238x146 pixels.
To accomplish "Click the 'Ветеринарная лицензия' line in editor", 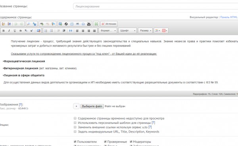I will pyautogui.click(x=40, y=68).
